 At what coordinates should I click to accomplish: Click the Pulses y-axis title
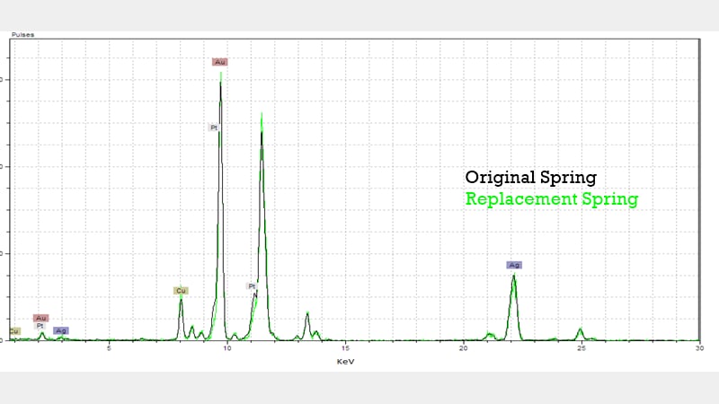pyautogui.click(x=22, y=33)
